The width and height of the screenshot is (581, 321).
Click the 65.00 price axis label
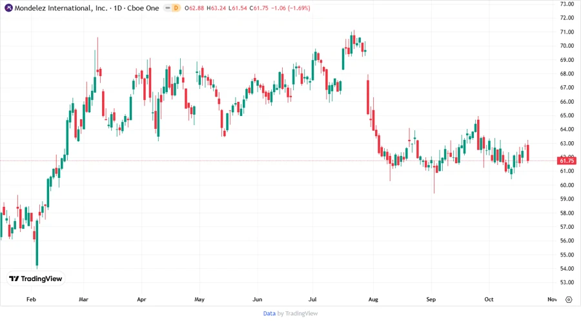567,115
